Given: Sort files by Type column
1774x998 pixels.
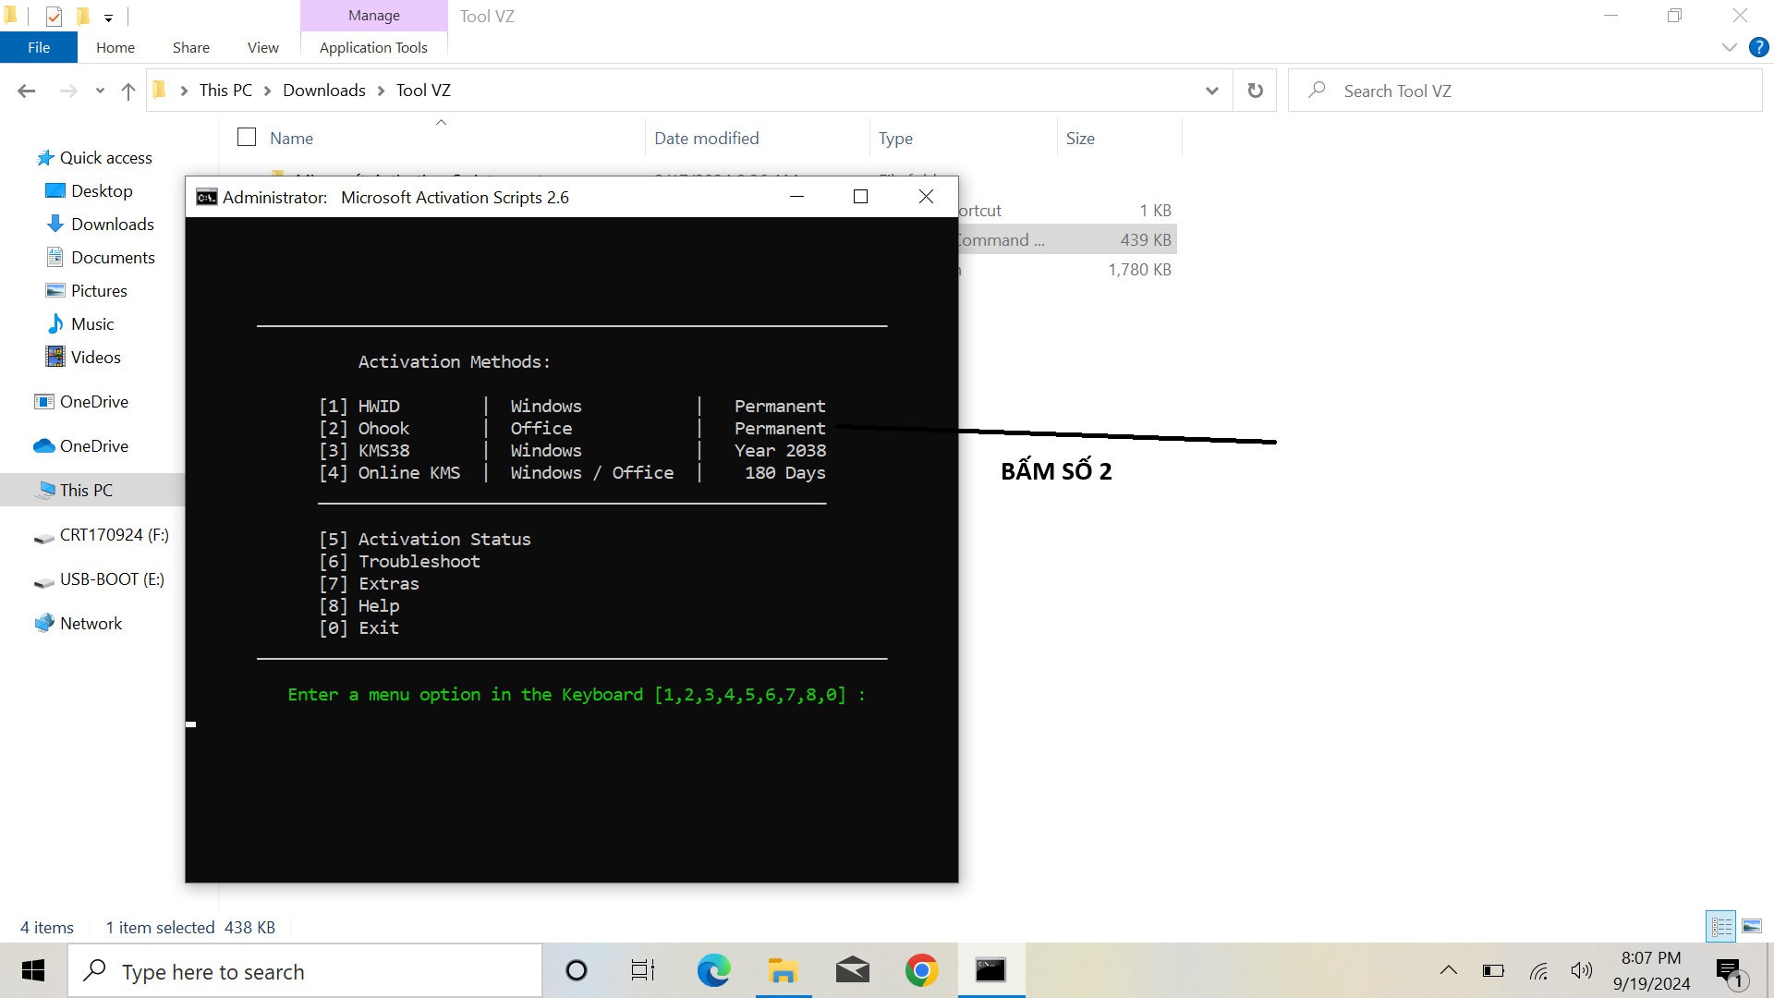Looking at the screenshot, I should click(895, 138).
